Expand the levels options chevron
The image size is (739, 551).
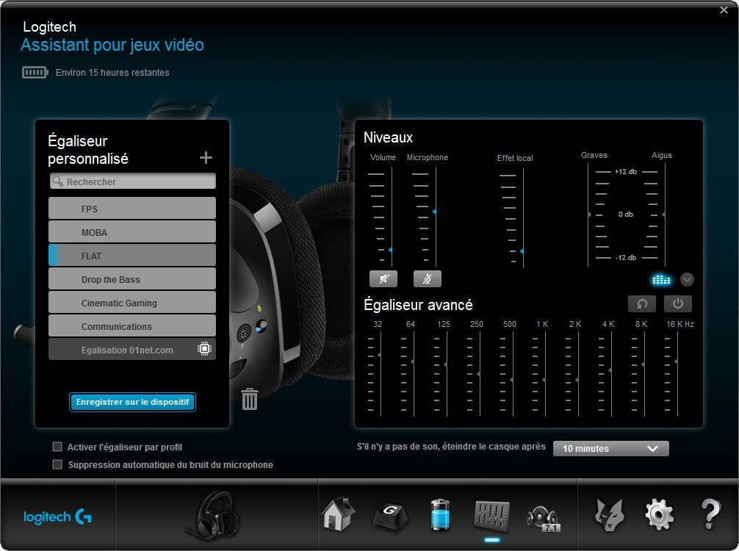click(x=687, y=279)
